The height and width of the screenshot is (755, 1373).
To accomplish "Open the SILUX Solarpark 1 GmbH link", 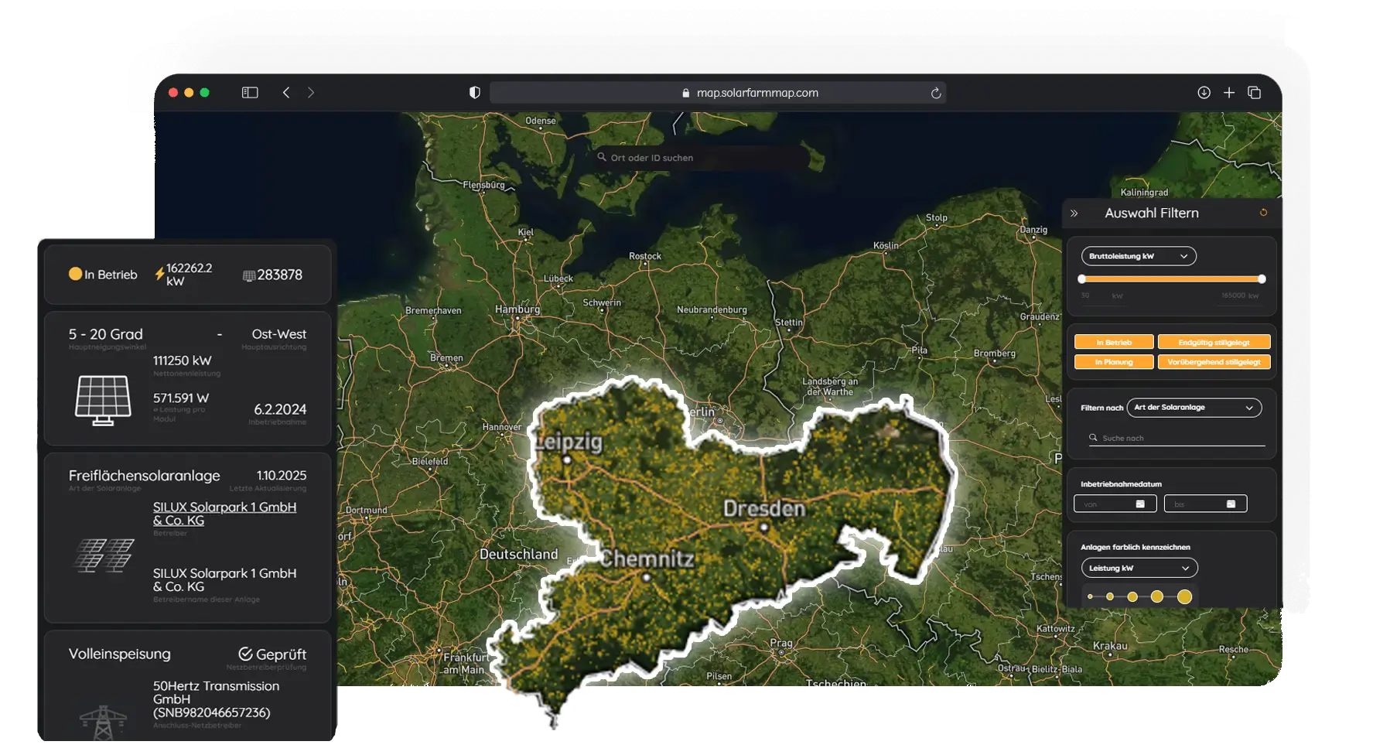I will click(x=224, y=514).
